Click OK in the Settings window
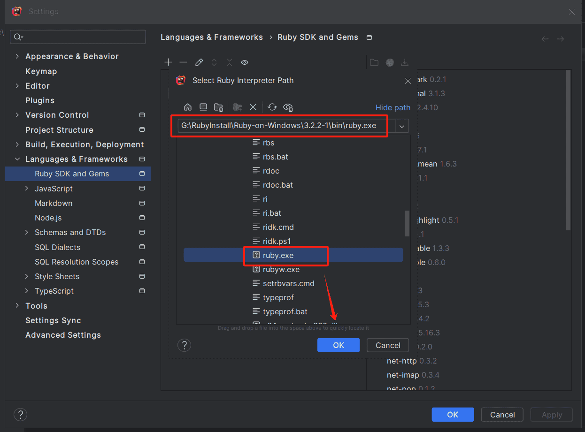The image size is (585, 432). click(453, 415)
